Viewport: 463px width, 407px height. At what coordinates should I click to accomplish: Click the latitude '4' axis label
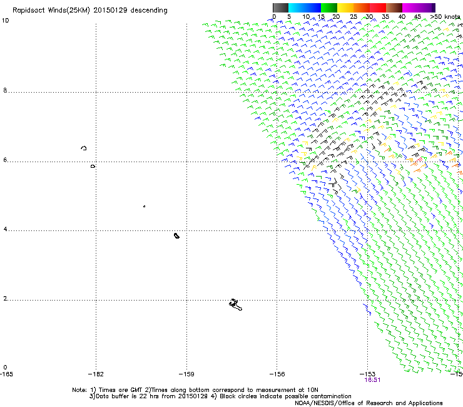[x=5, y=229]
